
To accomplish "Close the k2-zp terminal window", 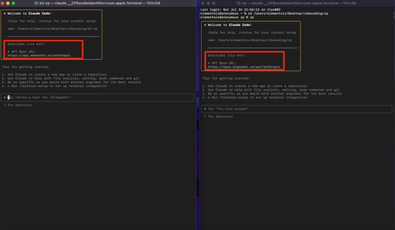I will (3, 3).
